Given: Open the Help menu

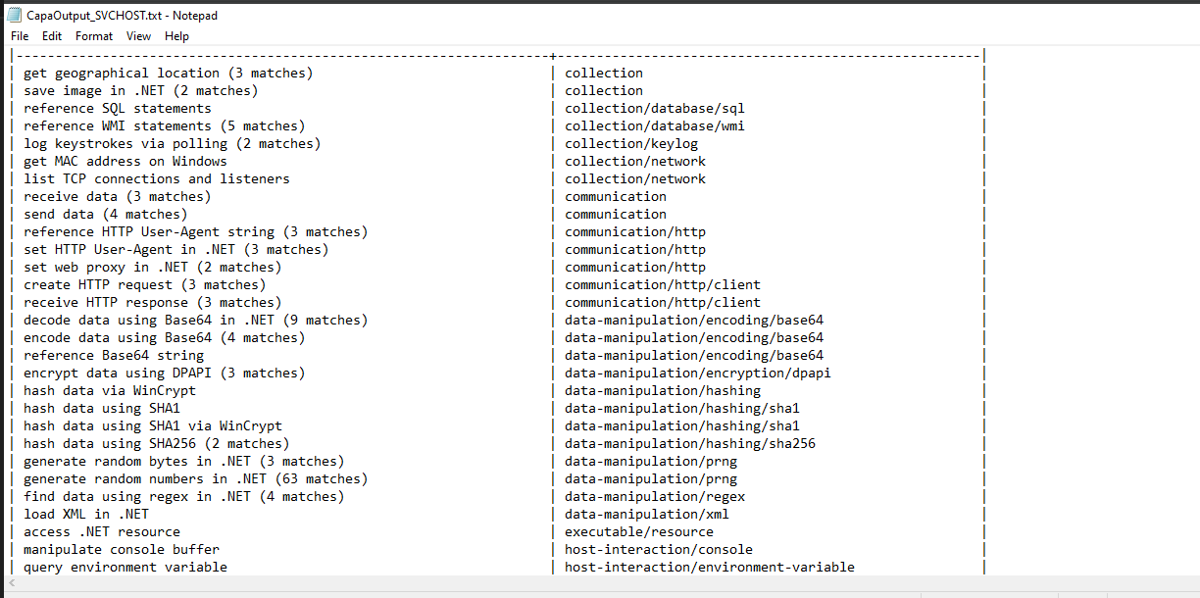Looking at the screenshot, I should 177,36.
